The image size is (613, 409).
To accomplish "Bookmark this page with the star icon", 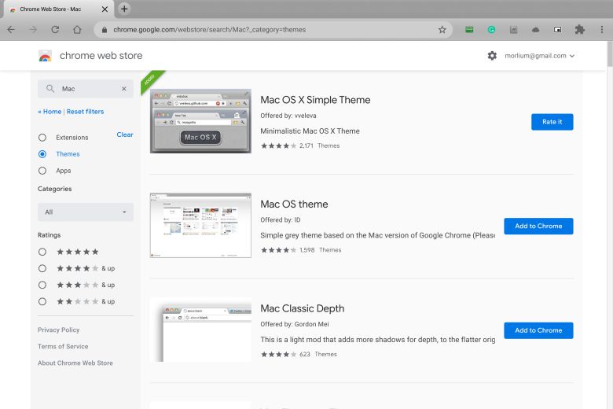I will (442, 30).
